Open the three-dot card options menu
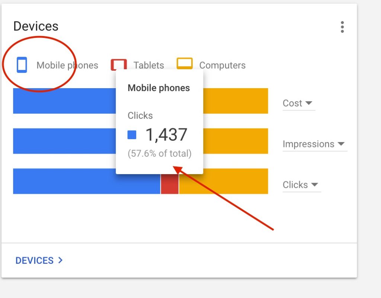Screen dimensions: 381x298 [x=342, y=27]
